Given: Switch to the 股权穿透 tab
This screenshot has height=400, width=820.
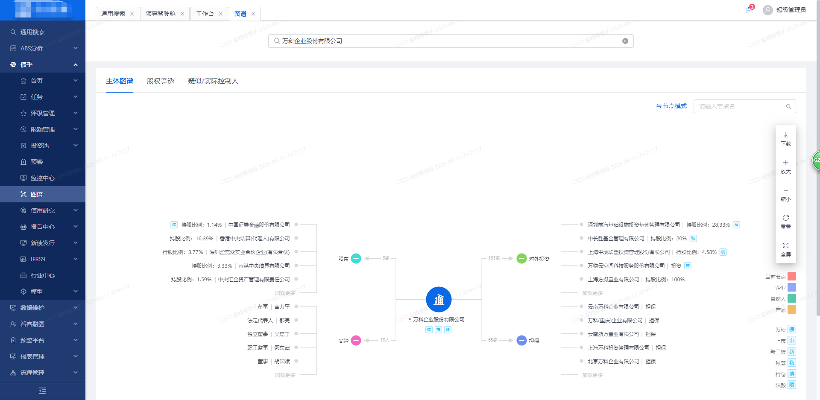Looking at the screenshot, I should [161, 81].
